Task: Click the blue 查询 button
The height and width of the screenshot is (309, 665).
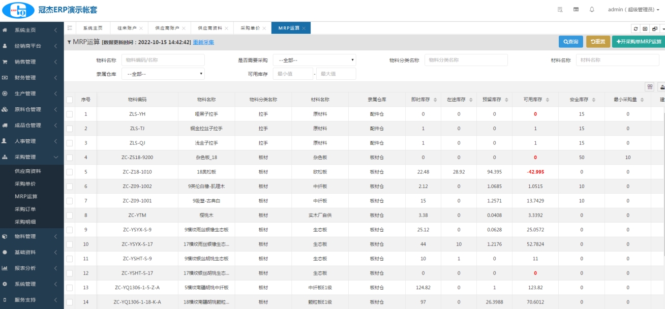Action: point(570,42)
